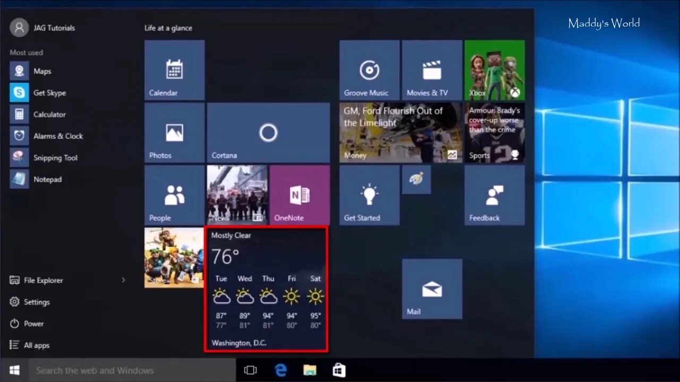The image size is (680, 382).
Task: Open File Explorer from the taskbar
Action: [310, 370]
